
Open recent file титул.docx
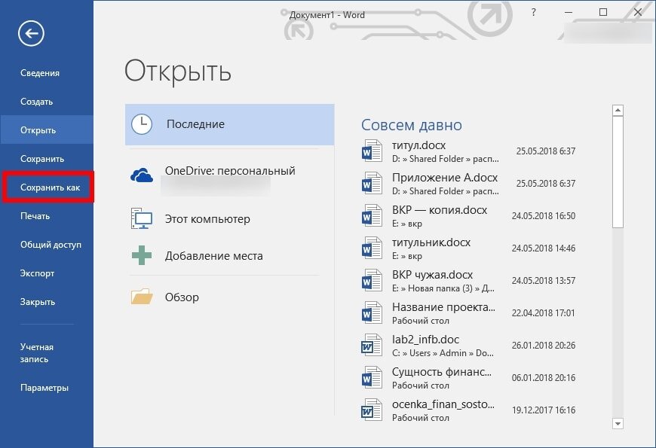tap(470, 151)
